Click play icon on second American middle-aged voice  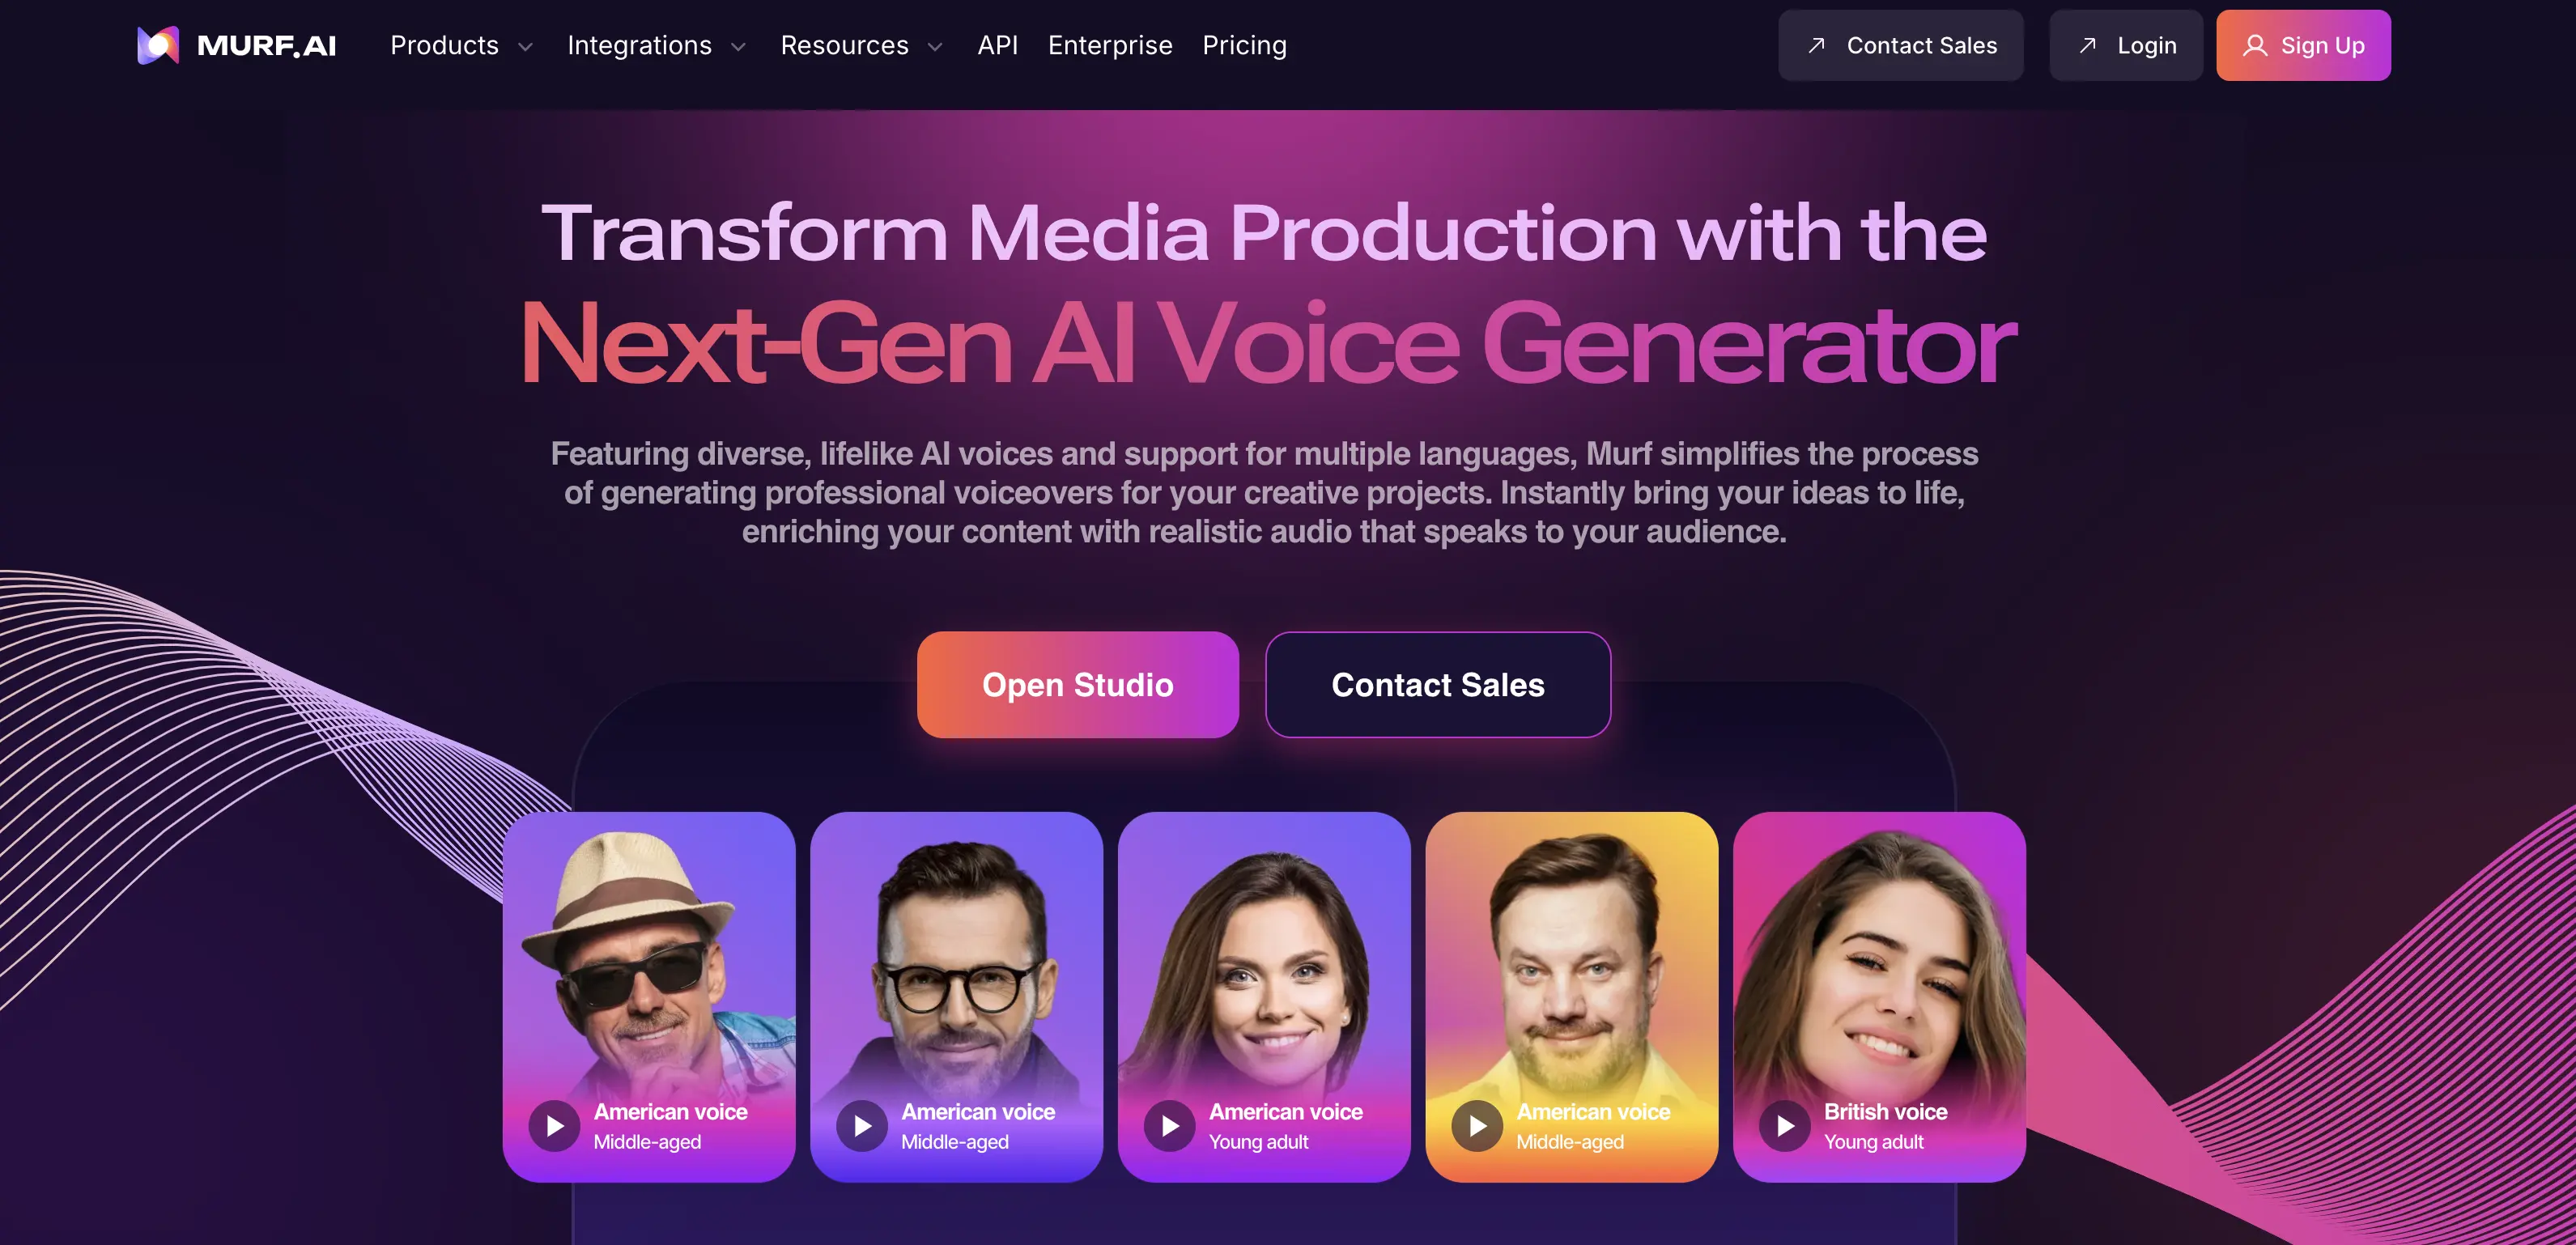pyautogui.click(x=856, y=1125)
